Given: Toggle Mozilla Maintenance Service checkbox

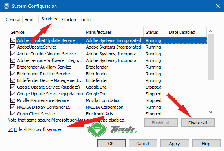Looking at the screenshot, I should [13, 100].
